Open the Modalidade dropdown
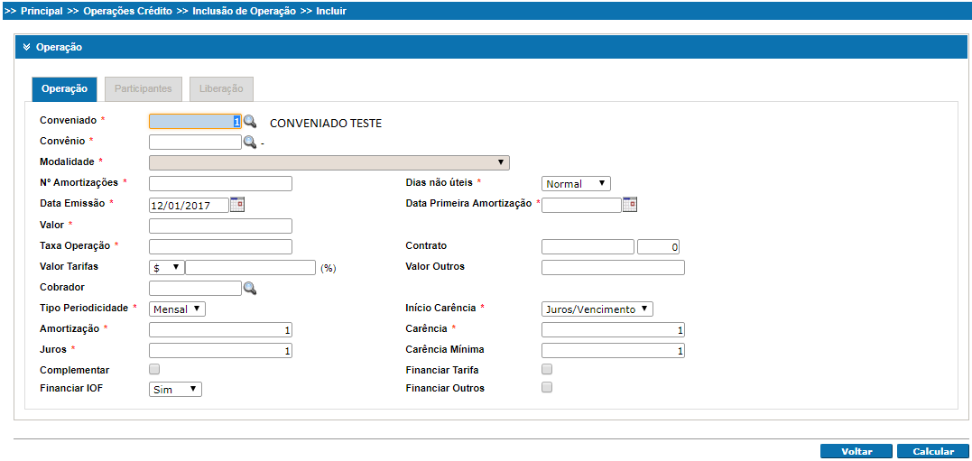The width and height of the screenshot is (972, 461). tap(329, 162)
